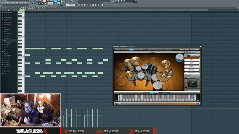Click the first note in top row
The height and width of the screenshot is (134, 239).
(27, 49)
